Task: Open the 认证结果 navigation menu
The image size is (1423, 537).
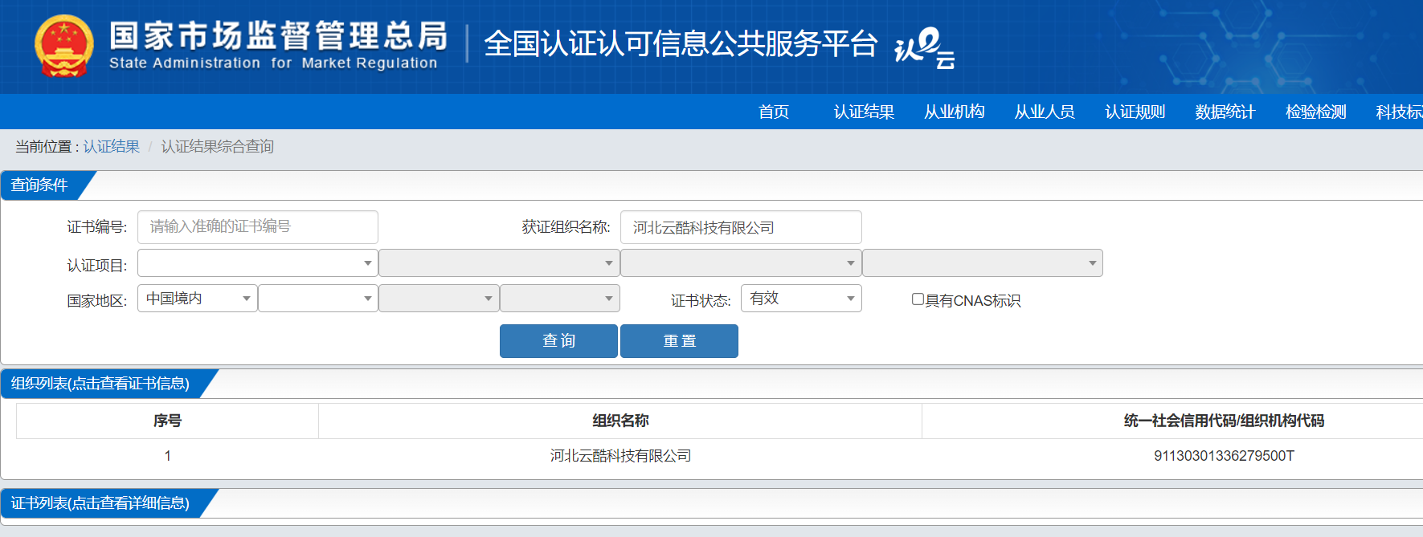Action: click(864, 112)
